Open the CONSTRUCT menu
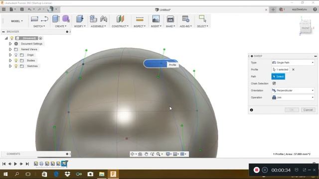Viewport: 319px width, 179px height. [120, 26]
